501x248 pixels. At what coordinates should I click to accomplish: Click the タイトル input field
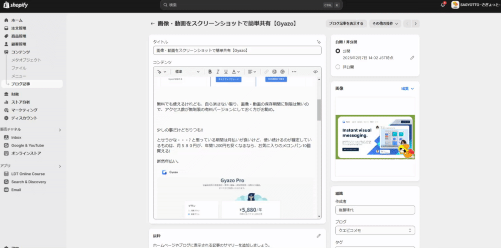(237, 50)
